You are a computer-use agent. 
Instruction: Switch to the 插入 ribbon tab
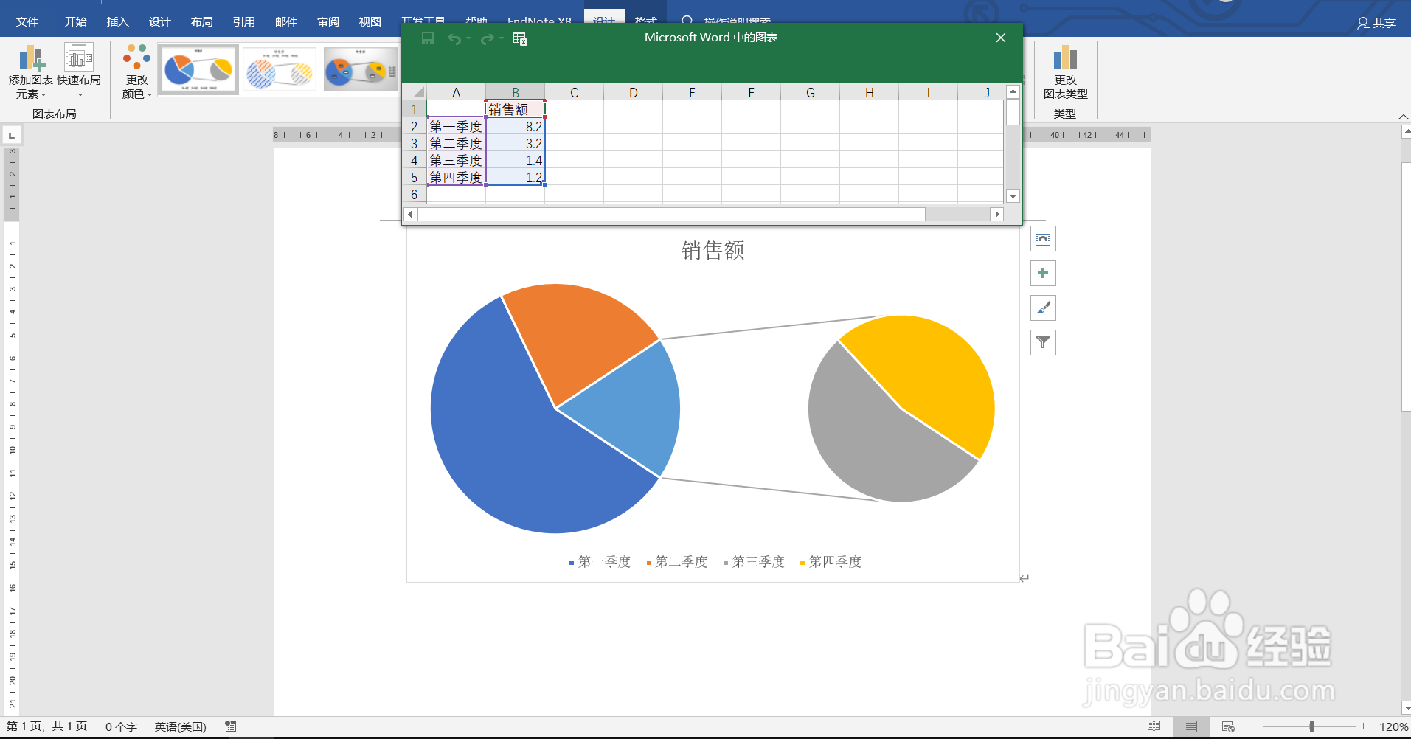[x=117, y=21]
